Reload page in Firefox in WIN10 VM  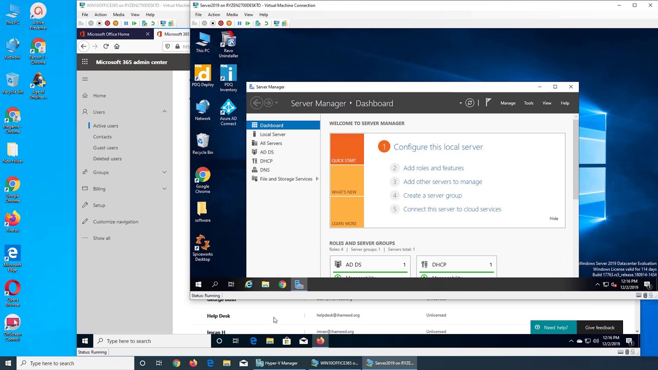(x=106, y=46)
